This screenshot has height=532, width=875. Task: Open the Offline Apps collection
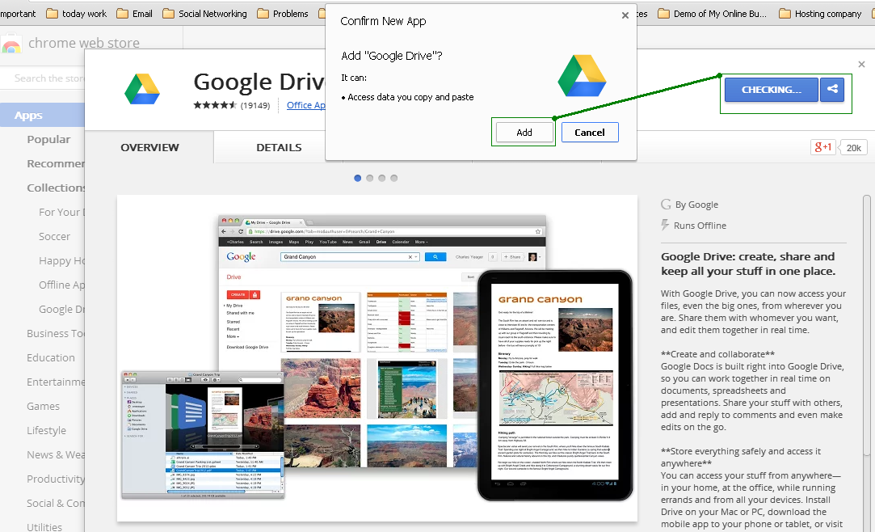[61, 285]
